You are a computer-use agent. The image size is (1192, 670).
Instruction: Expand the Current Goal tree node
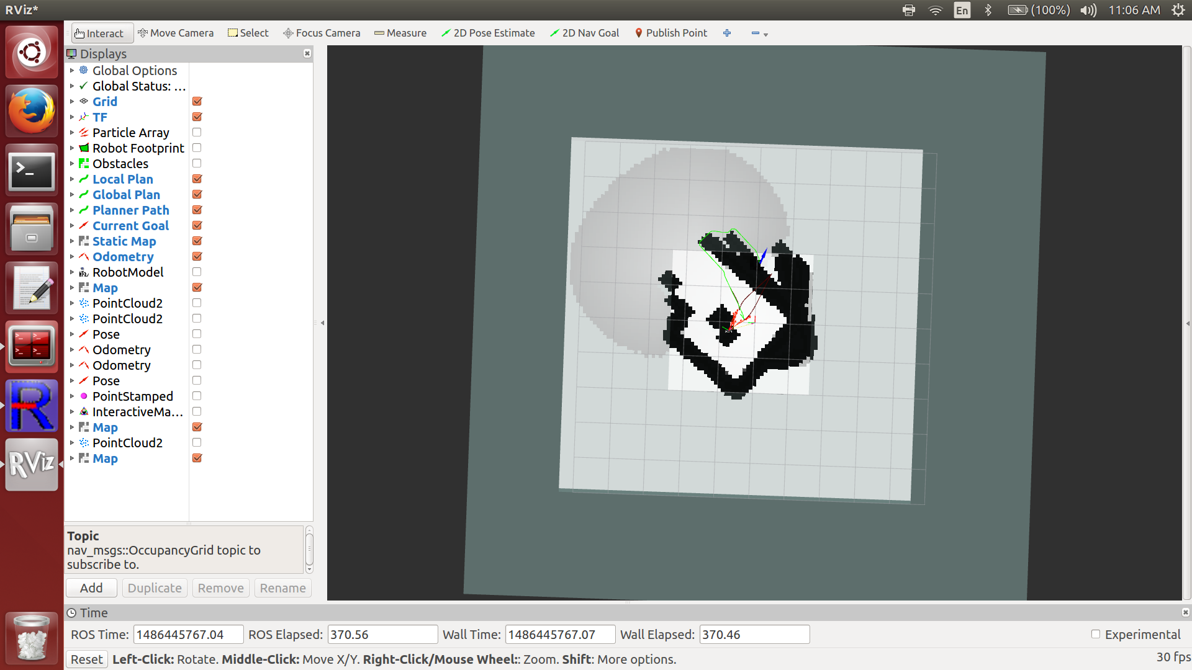tap(72, 225)
